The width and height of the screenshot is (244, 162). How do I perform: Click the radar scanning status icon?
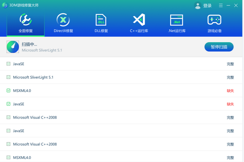click(x=13, y=47)
